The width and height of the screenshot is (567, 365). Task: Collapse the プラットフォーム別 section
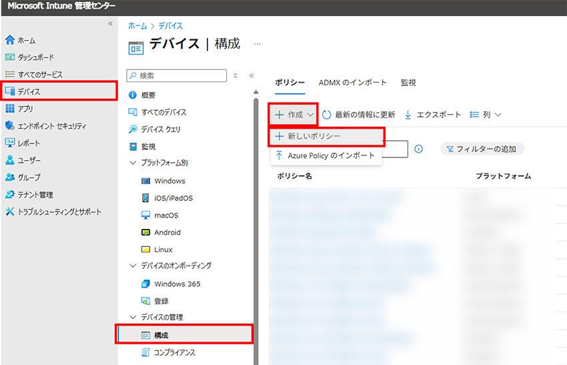[133, 163]
